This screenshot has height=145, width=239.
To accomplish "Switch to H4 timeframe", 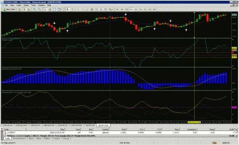I will click(141, 10).
